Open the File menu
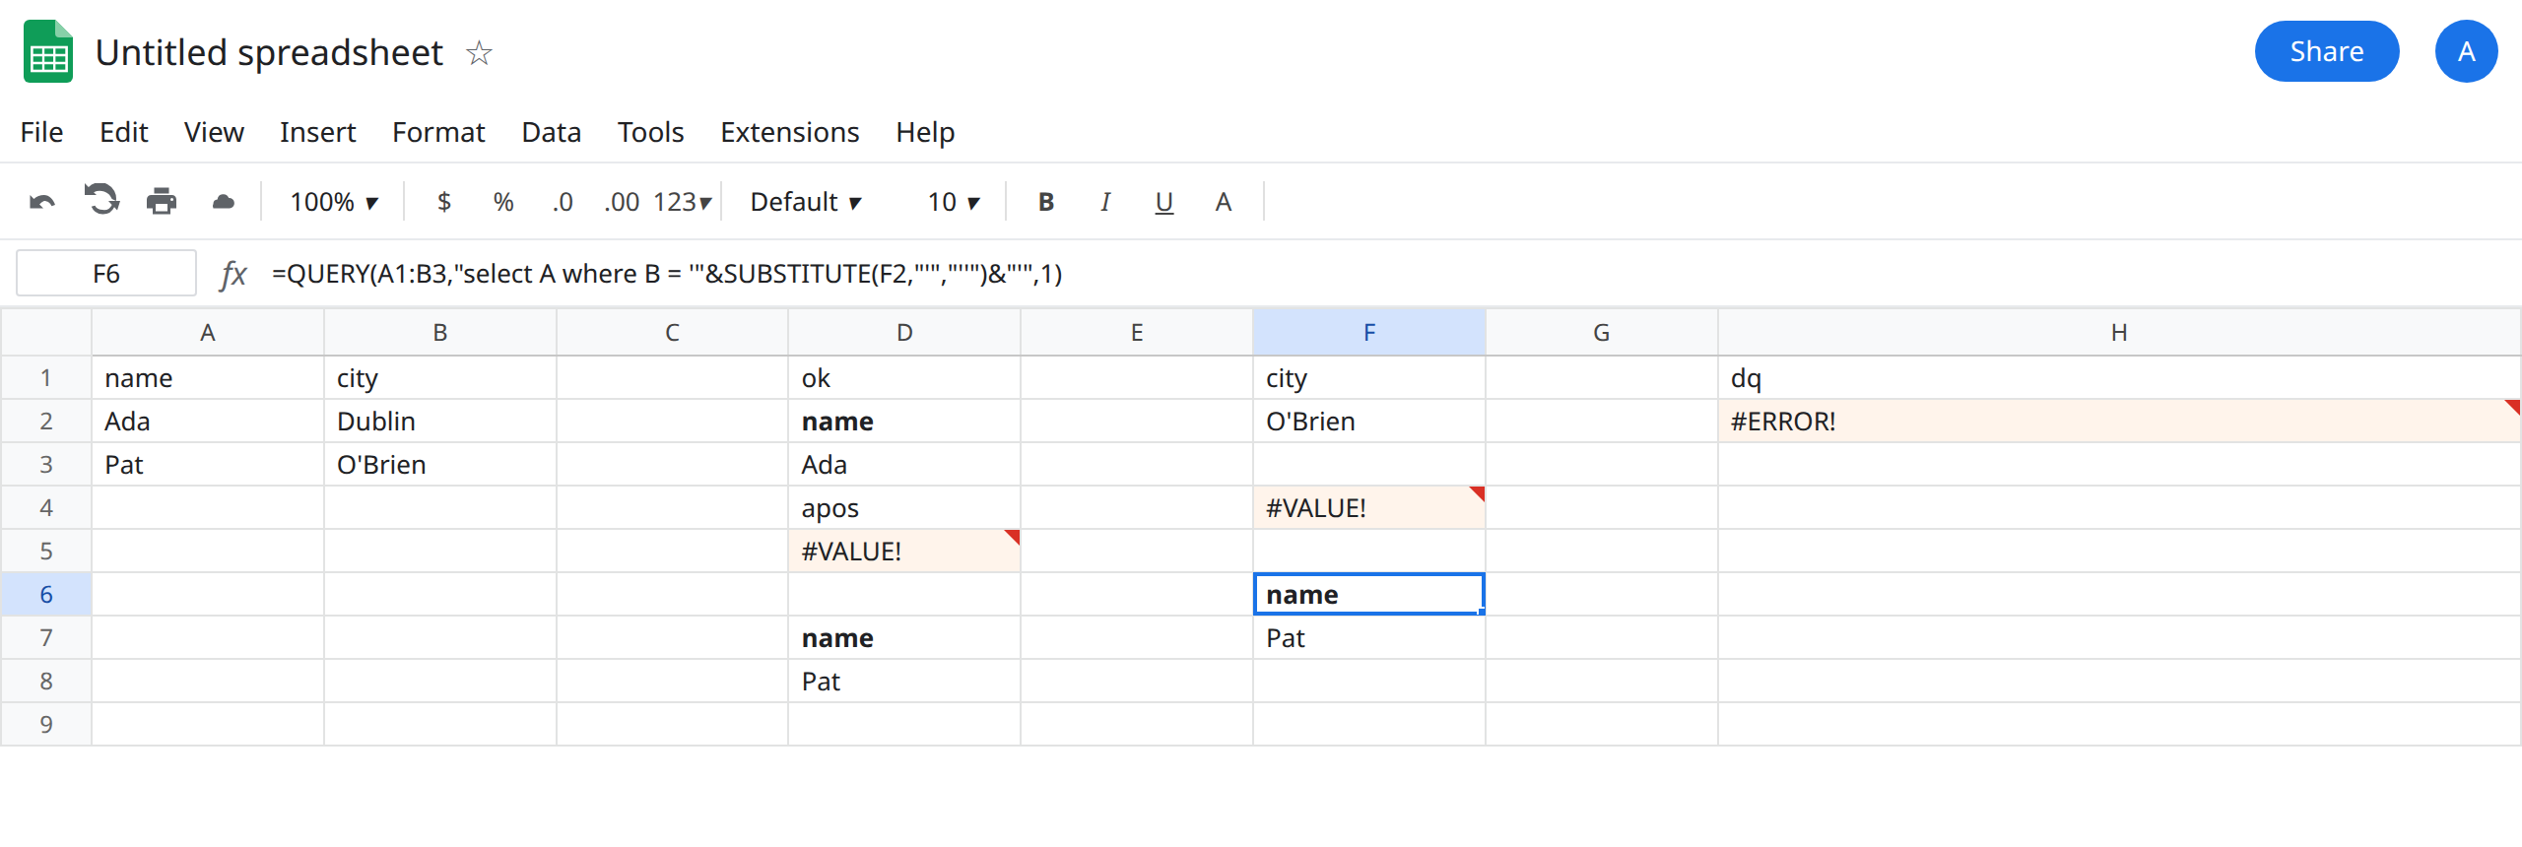Image resolution: width=2522 pixels, height=847 pixels. tap(41, 132)
